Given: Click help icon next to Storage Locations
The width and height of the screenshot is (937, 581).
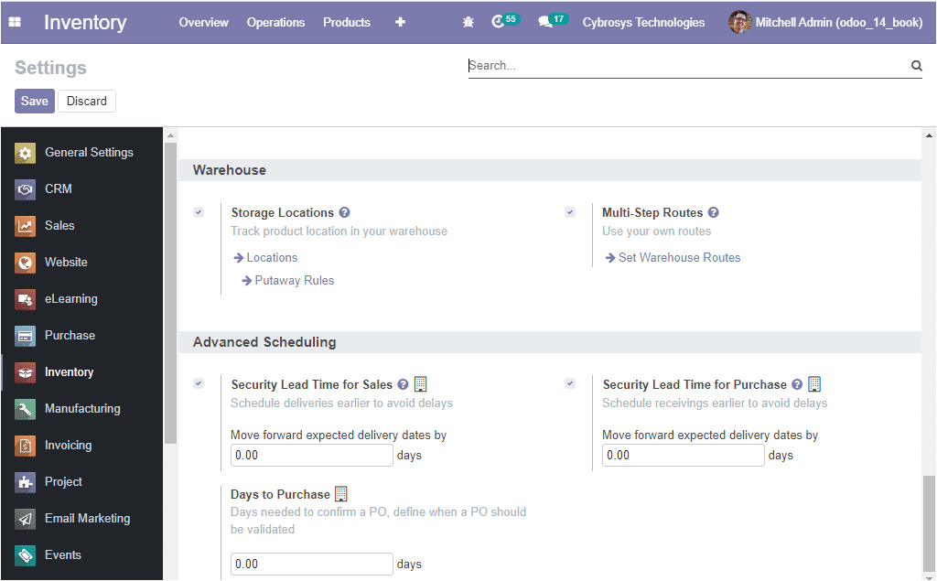Looking at the screenshot, I should (344, 212).
